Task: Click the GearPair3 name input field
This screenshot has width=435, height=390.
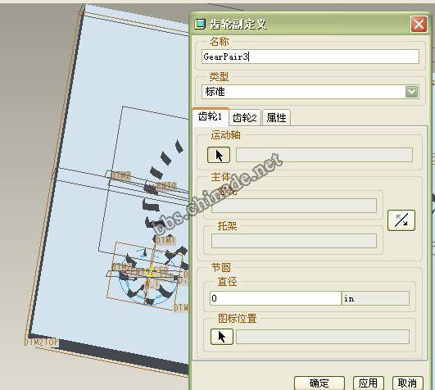Action: tap(310, 57)
